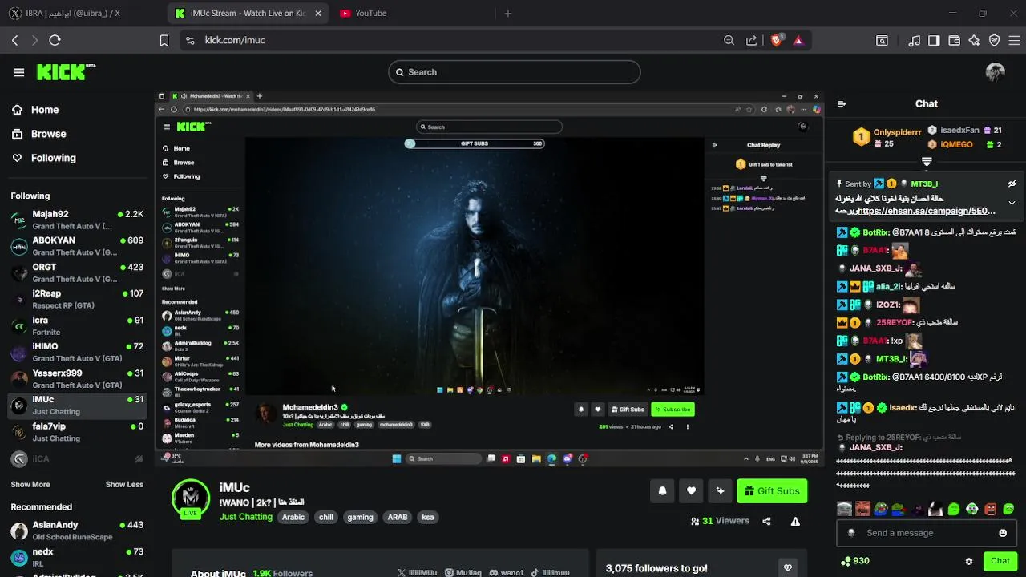Toggle notifications bell for iMUc
The image size is (1026, 577).
tap(662, 491)
